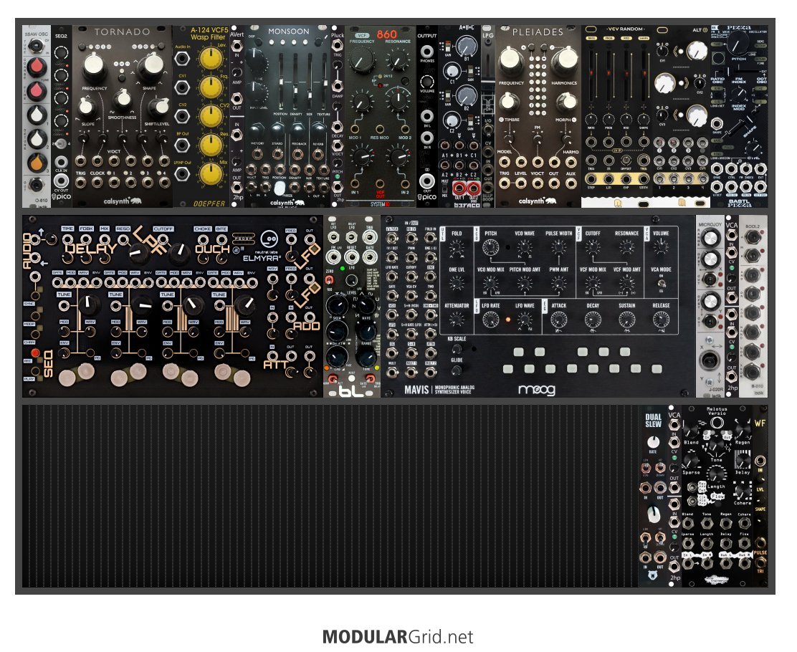Click the Wasp Filter Mix yellow knob
Image resolution: width=797 pixels, height=652 pixels.
point(211,174)
